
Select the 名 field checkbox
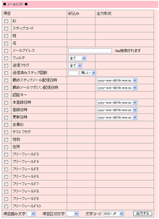coord(6,43)
